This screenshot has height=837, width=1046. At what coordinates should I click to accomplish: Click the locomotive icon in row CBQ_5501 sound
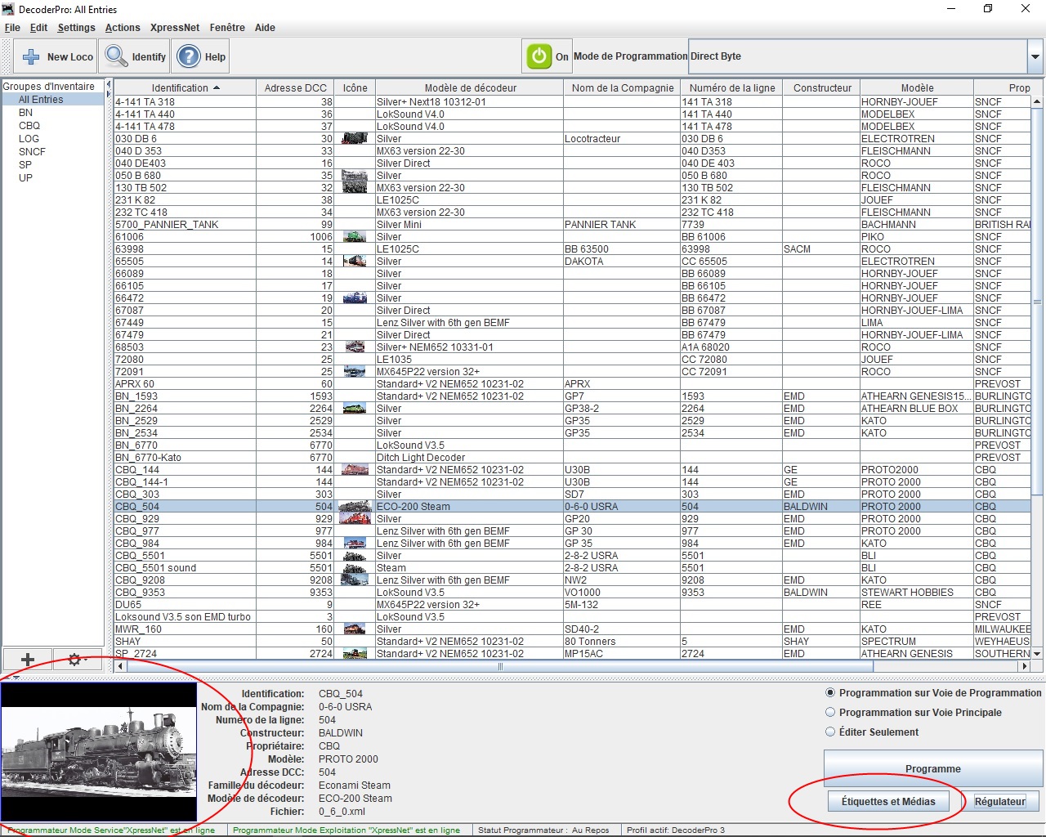click(x=355, y=568)
